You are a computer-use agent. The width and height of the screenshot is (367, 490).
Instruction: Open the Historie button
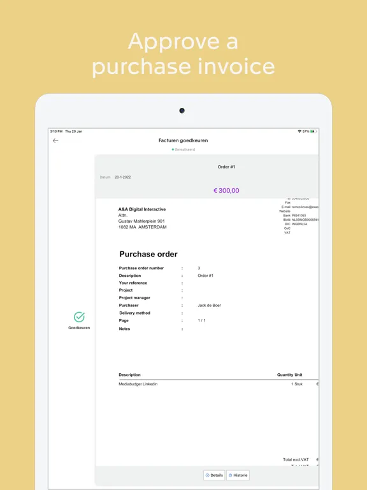[x=238, y=475]
